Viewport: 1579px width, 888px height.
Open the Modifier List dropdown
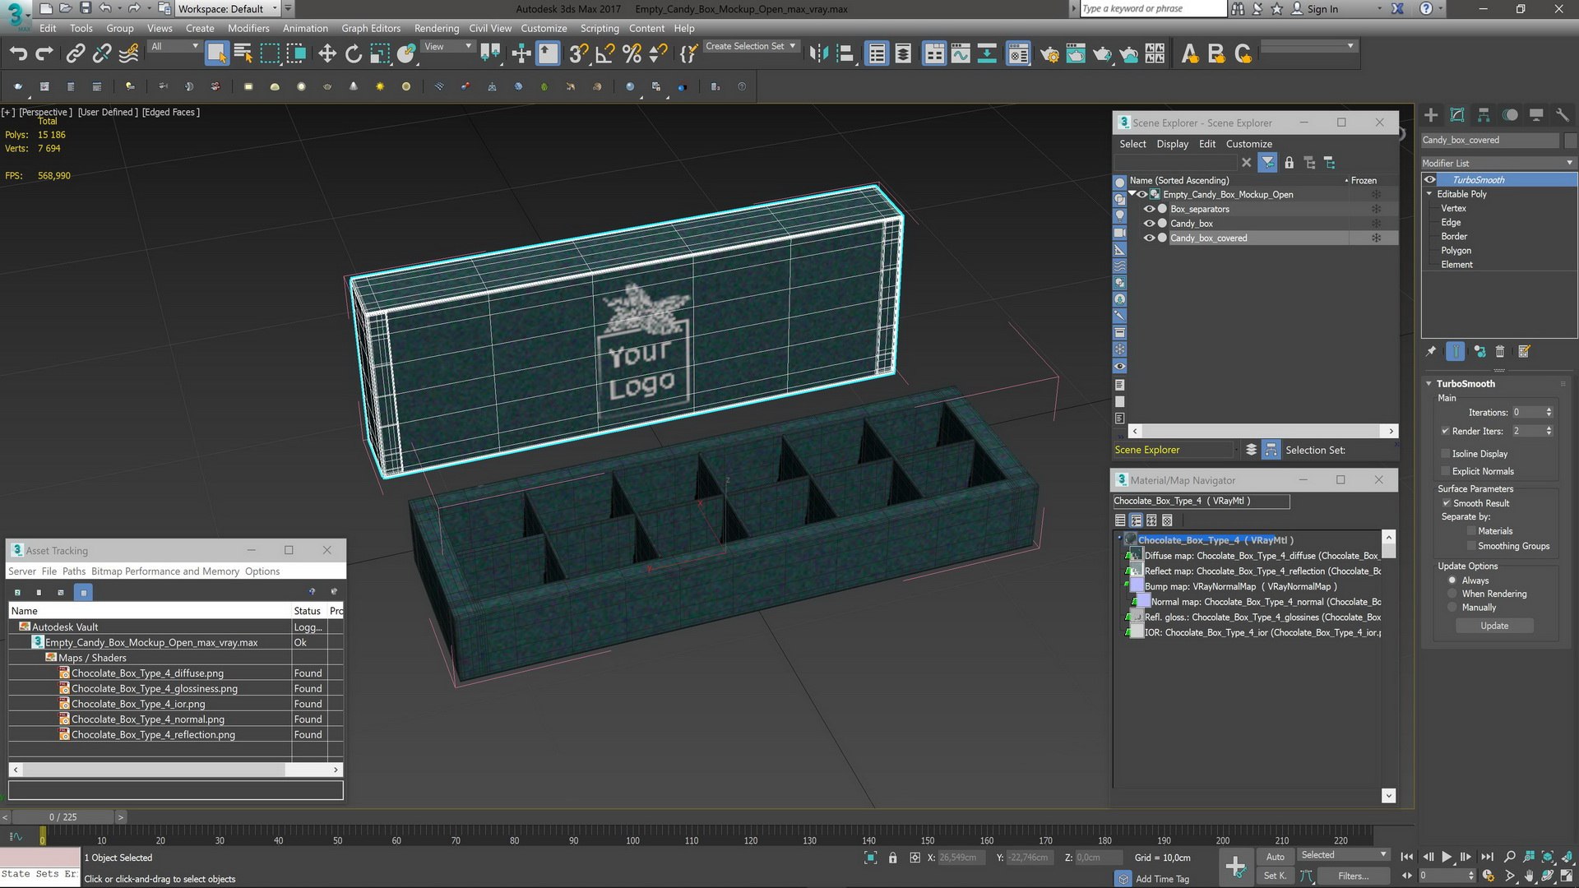point(1498,164)
